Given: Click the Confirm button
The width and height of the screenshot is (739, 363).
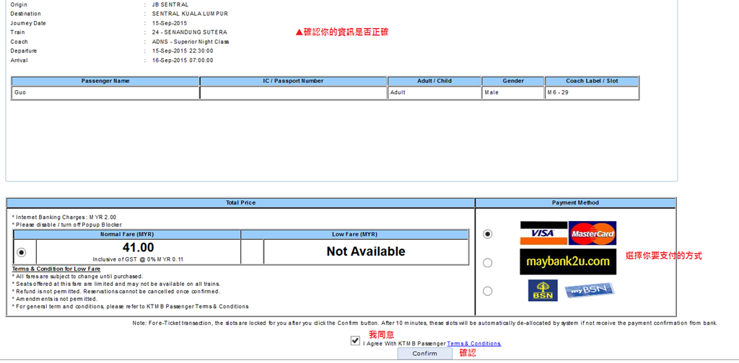Looking at the screenshot, I should [x=424, y=354].
